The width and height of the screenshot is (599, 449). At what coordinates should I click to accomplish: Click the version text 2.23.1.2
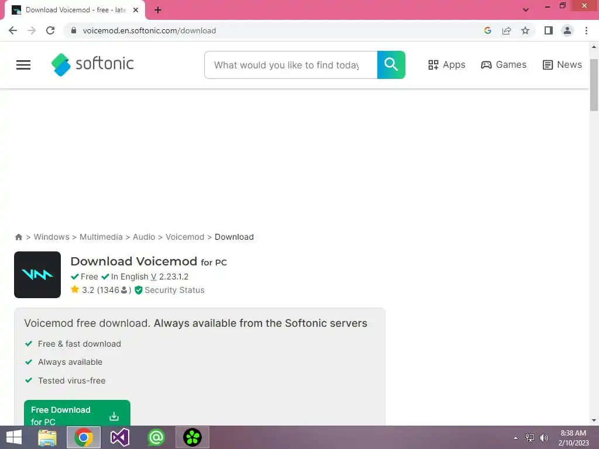(174, 277)
